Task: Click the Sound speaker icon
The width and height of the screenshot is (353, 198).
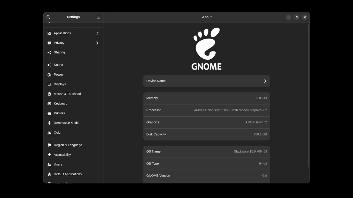Action: click(49, 65)
